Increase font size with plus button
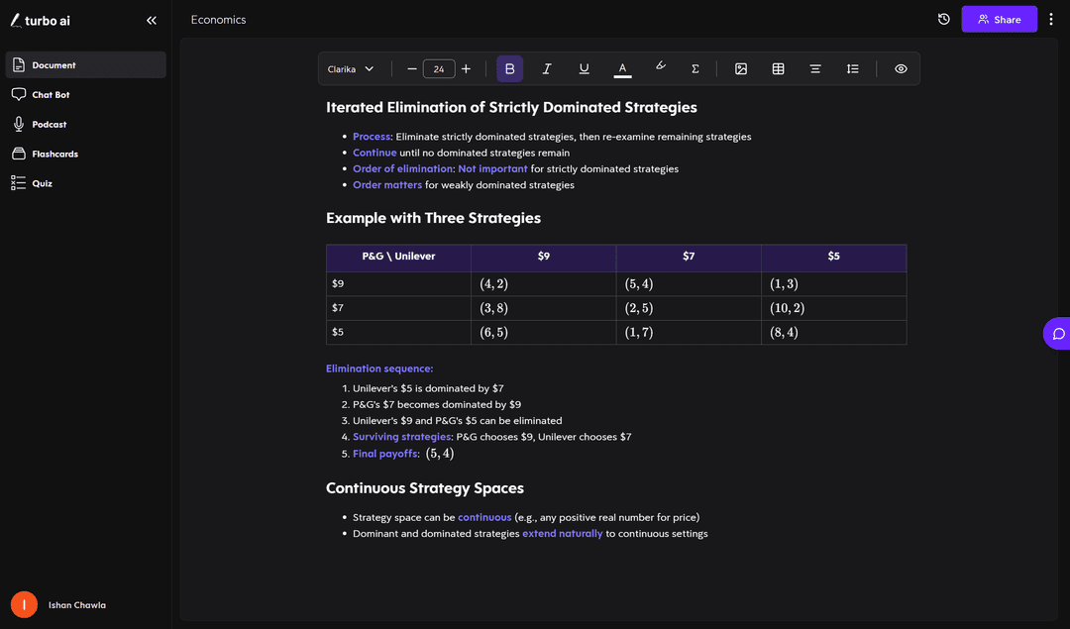 (x=466, y=69)
